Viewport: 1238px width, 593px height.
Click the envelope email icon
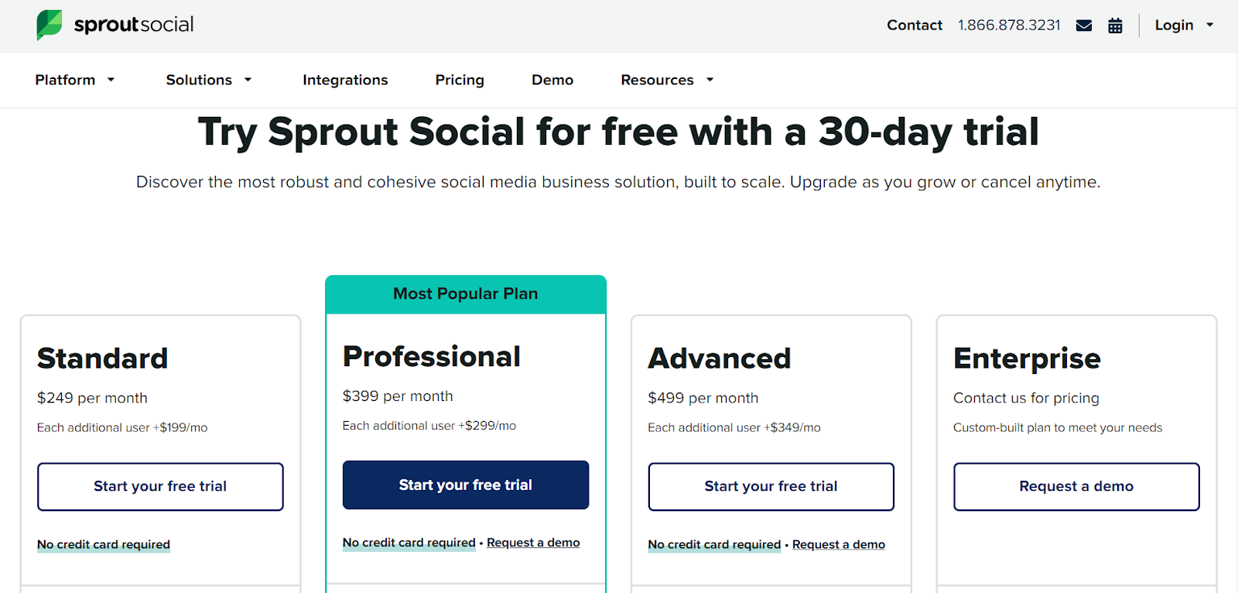click(1084, 26)
